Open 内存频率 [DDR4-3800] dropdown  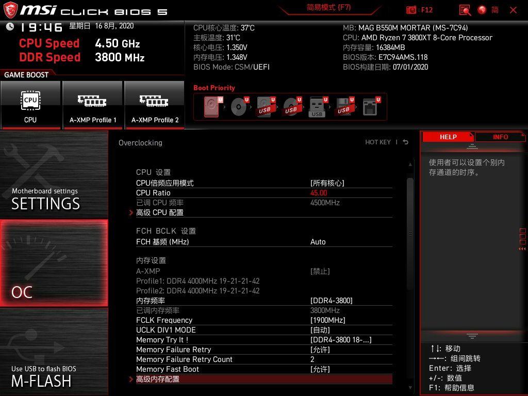pos(264,301)
